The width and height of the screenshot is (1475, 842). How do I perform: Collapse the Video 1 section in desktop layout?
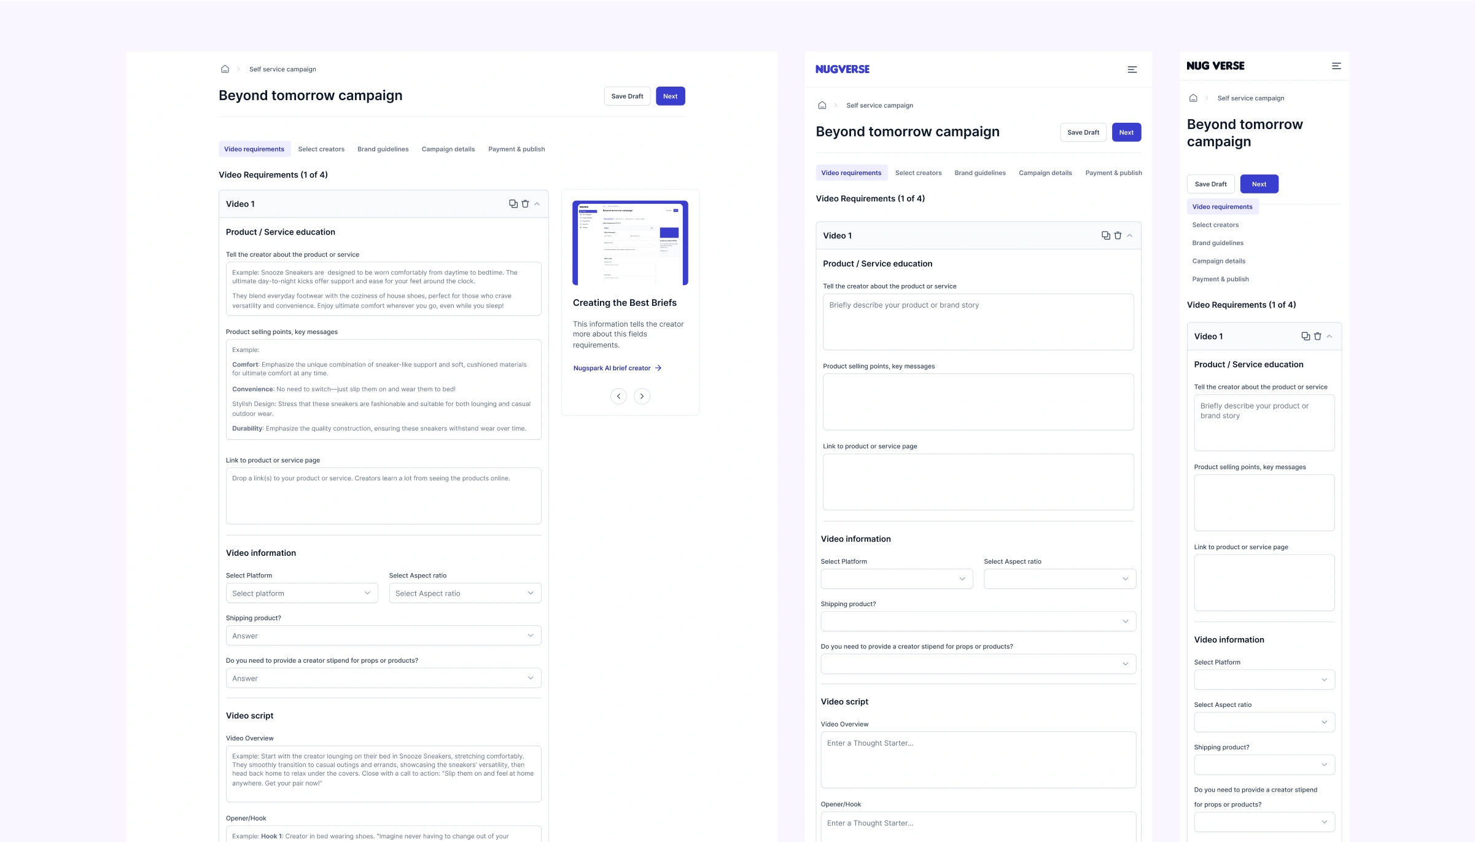(537, 204)
